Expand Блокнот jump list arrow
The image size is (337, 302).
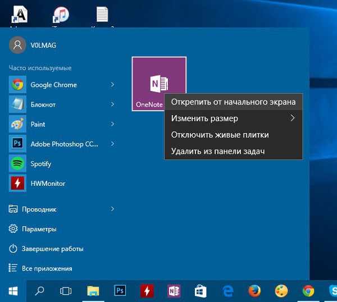coord(112,104)
